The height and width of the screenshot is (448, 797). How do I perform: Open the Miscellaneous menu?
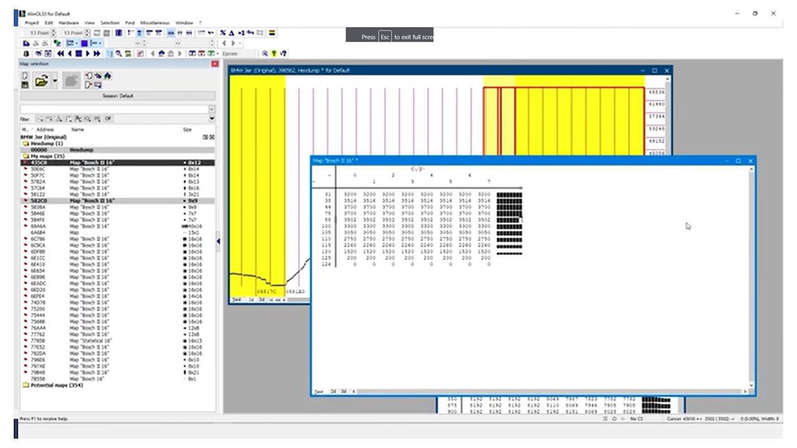click(x=155, y=23)
